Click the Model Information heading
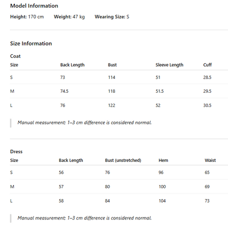 (34, 5)
